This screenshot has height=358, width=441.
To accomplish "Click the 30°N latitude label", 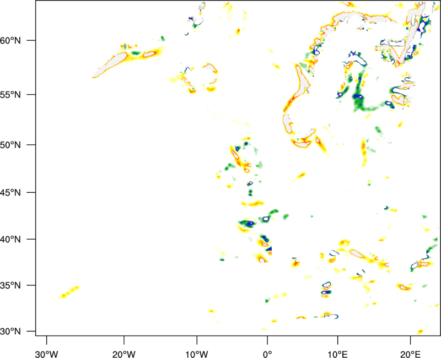I will [10, 332].
